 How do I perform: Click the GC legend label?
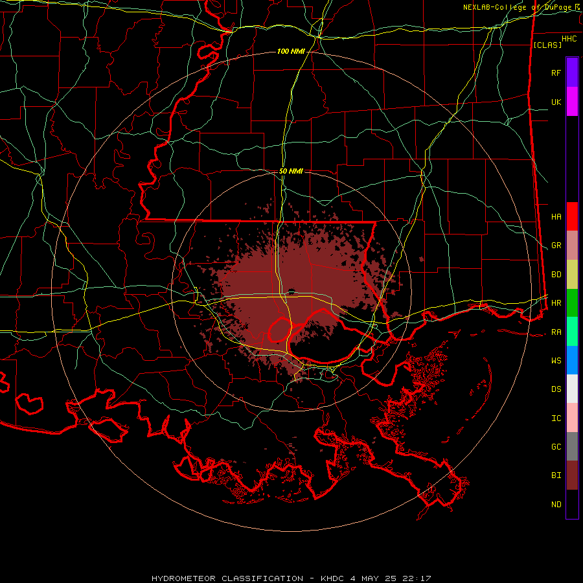pyautogui.click(x=556, y=446)
